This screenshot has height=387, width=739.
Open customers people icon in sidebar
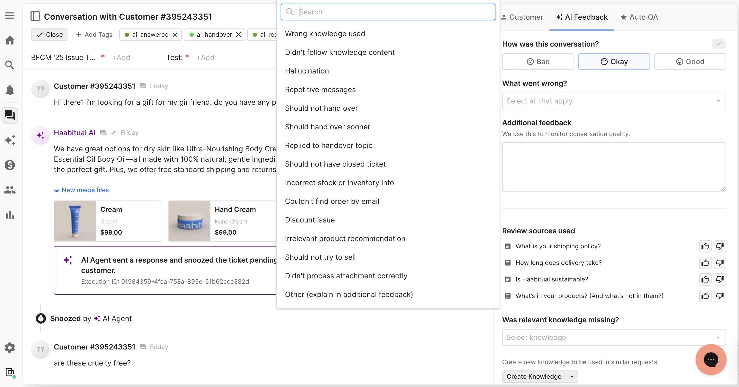click(10, 190)
